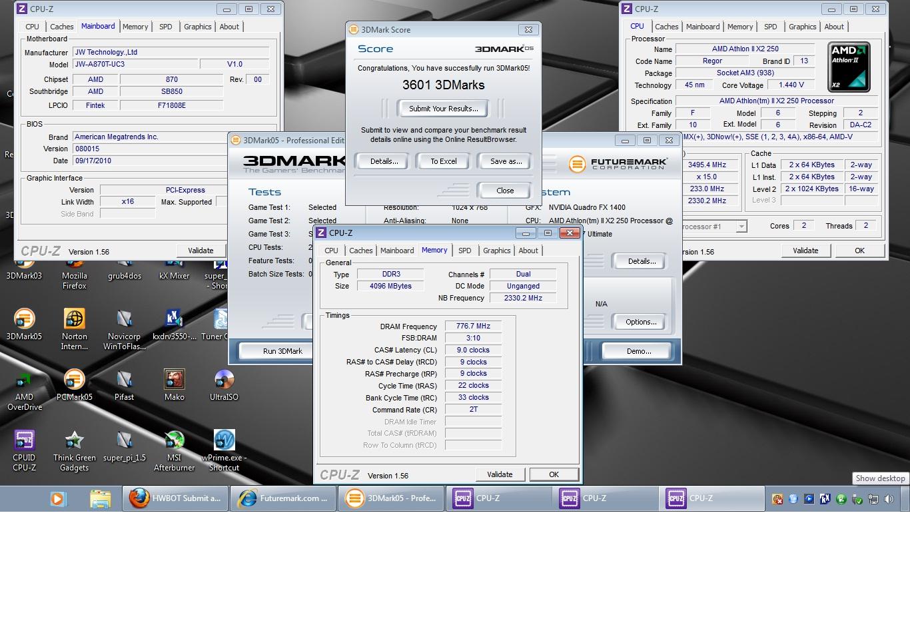Click OK in the processor CPU-Z window
This screenshot has width=910, height=629.
click(859, 251)
